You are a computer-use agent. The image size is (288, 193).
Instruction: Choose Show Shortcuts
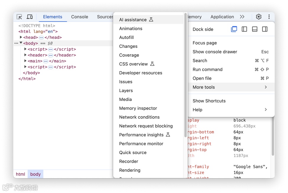pos(231,101)
